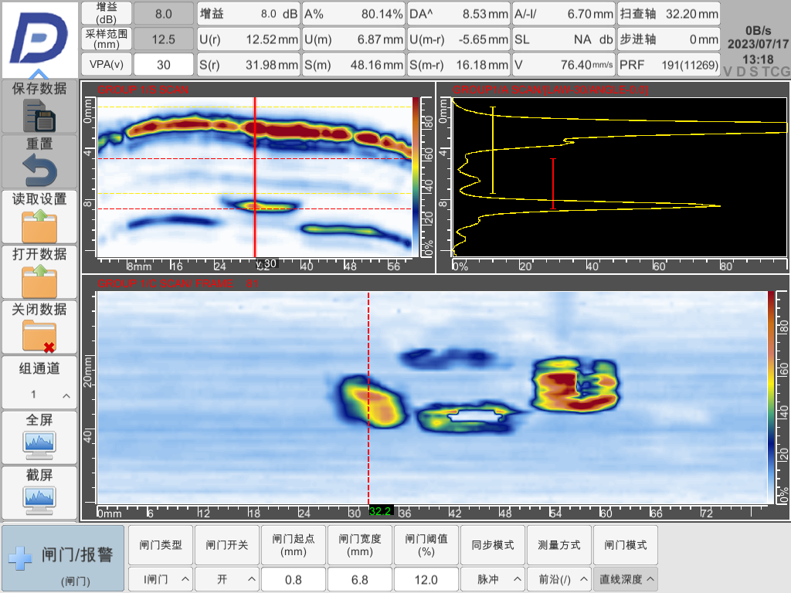Click the Close Data folder icon

[39, 336]
